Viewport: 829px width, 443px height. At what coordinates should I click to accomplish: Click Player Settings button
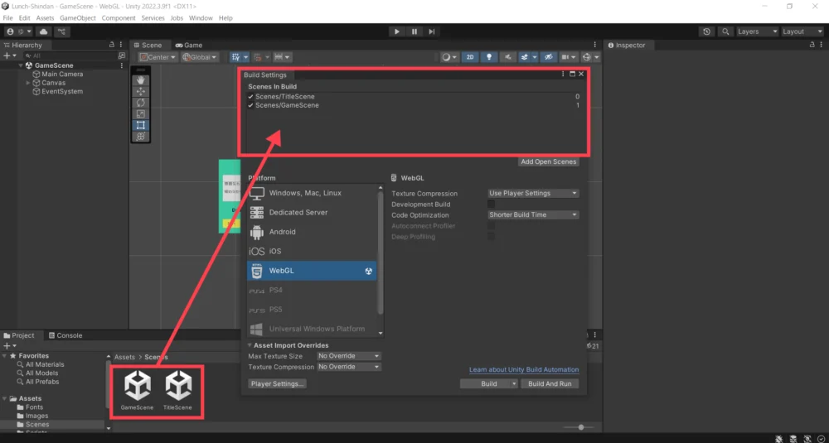pyautogui.click(x=277, y=384)
